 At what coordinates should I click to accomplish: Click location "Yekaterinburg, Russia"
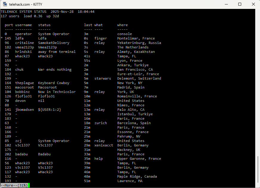(x=139, y=43)
